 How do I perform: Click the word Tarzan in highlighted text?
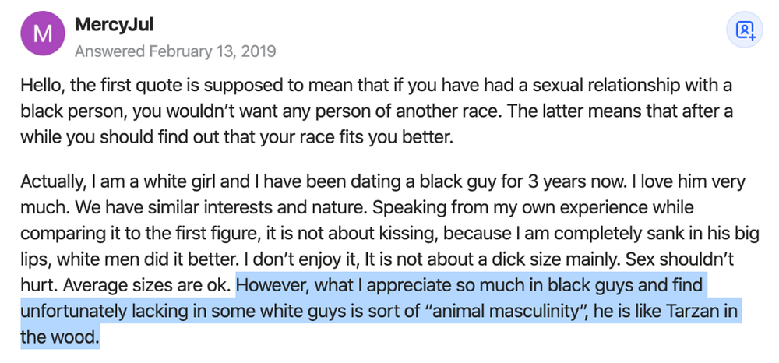692,312
